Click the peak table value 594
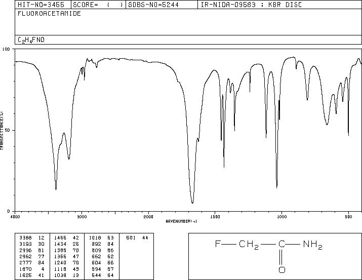 point(97,269)
